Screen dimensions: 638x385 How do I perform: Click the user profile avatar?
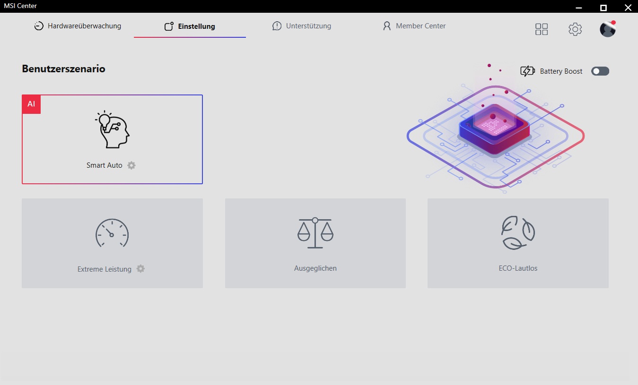(x=608, y=29)
